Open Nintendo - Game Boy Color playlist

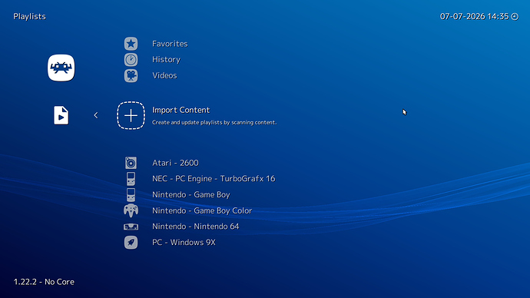202,210
